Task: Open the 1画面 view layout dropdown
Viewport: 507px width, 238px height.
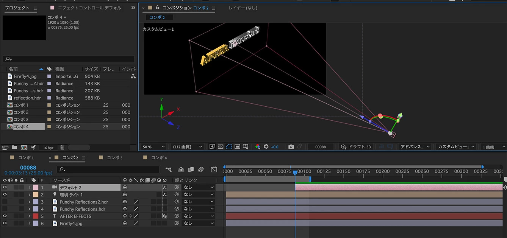Action: [x=493, y=146]
